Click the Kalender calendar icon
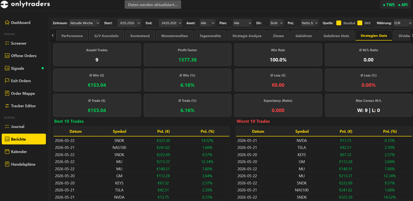413x201 pixels. click(7, 152)
